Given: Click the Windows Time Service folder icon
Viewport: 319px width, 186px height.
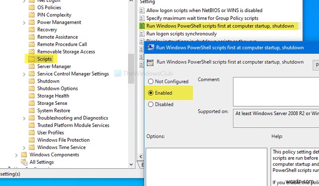Looking at the screenshot, I should [x=31, y=147].
